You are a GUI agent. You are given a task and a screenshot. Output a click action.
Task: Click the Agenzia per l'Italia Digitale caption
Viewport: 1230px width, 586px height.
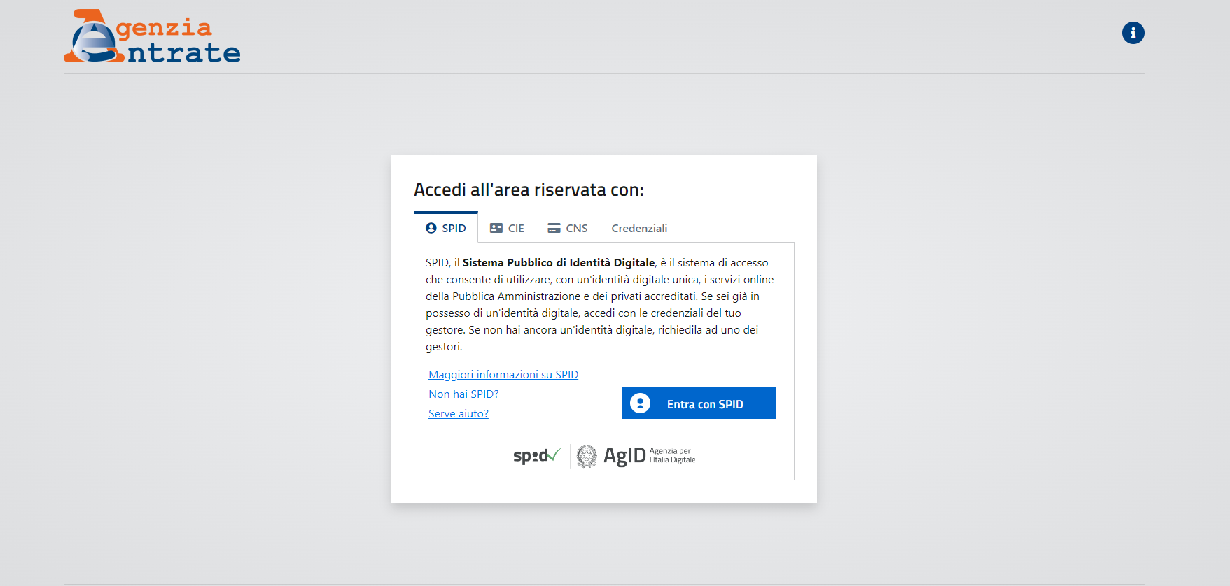(x=672, y=455)
